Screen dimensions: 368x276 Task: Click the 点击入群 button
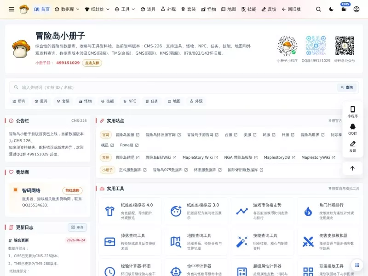click(x=92, y=63)
